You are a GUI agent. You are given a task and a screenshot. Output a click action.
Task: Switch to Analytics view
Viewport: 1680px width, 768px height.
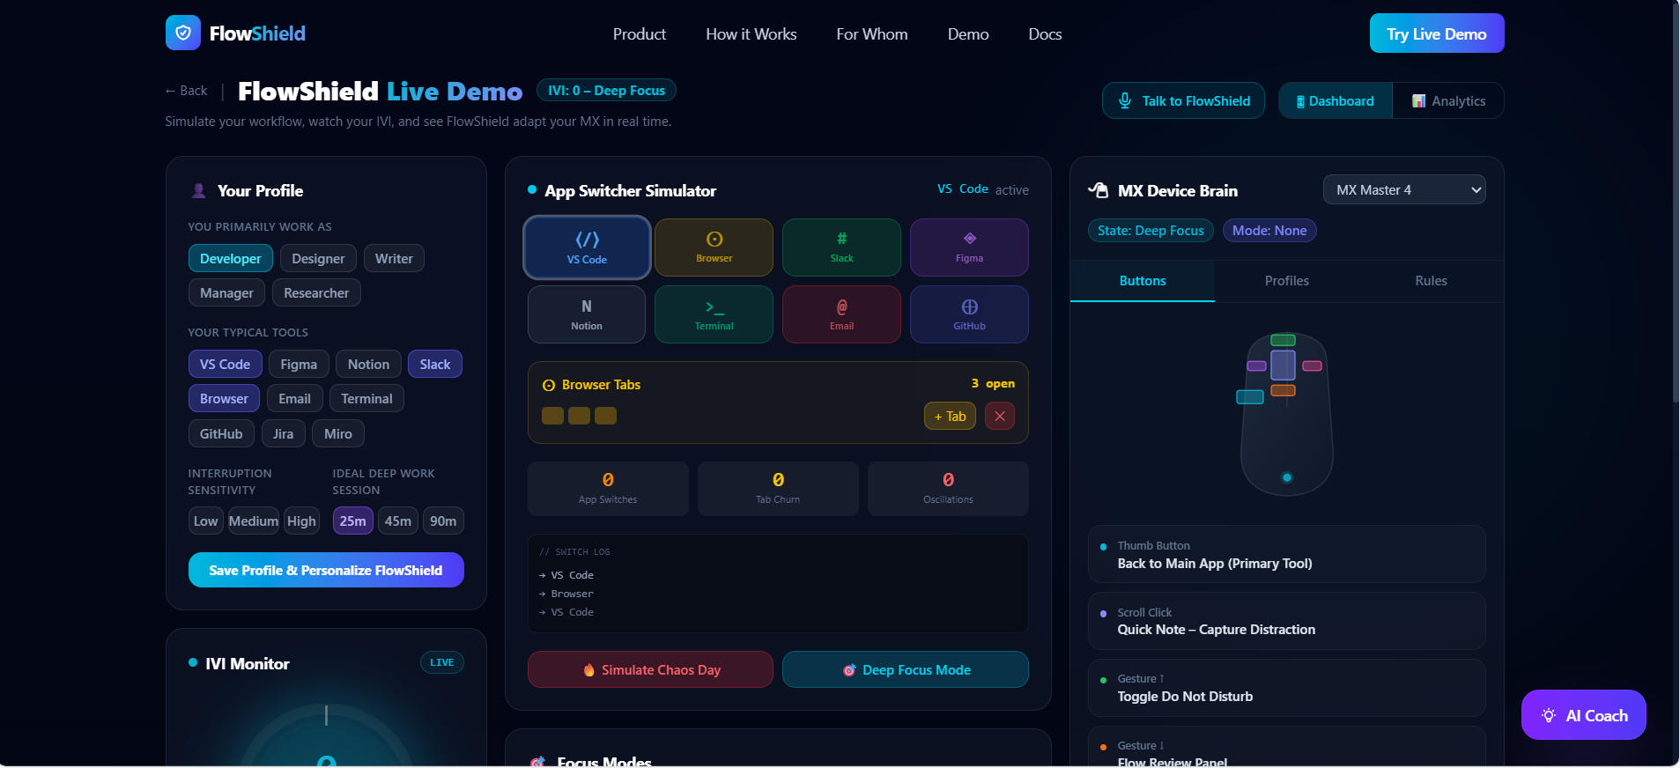point(1448,100)
